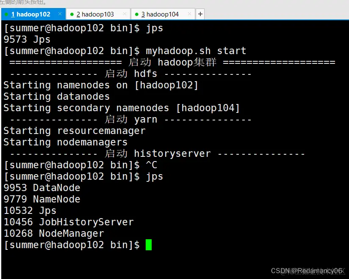Click the '启动 hdfs' separator line
349x279 pixels.
pos(130,74)
